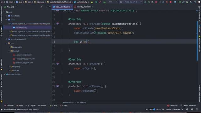Click the Arc Dark theme status entry

pyautogui.click(x=150, y=110)
